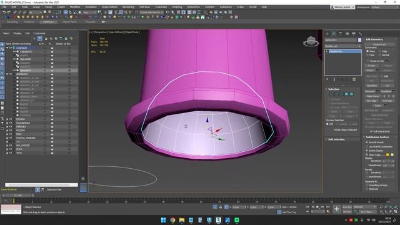Click the Attach button
The height and width of the screenshot is (225, 400).
370,71
